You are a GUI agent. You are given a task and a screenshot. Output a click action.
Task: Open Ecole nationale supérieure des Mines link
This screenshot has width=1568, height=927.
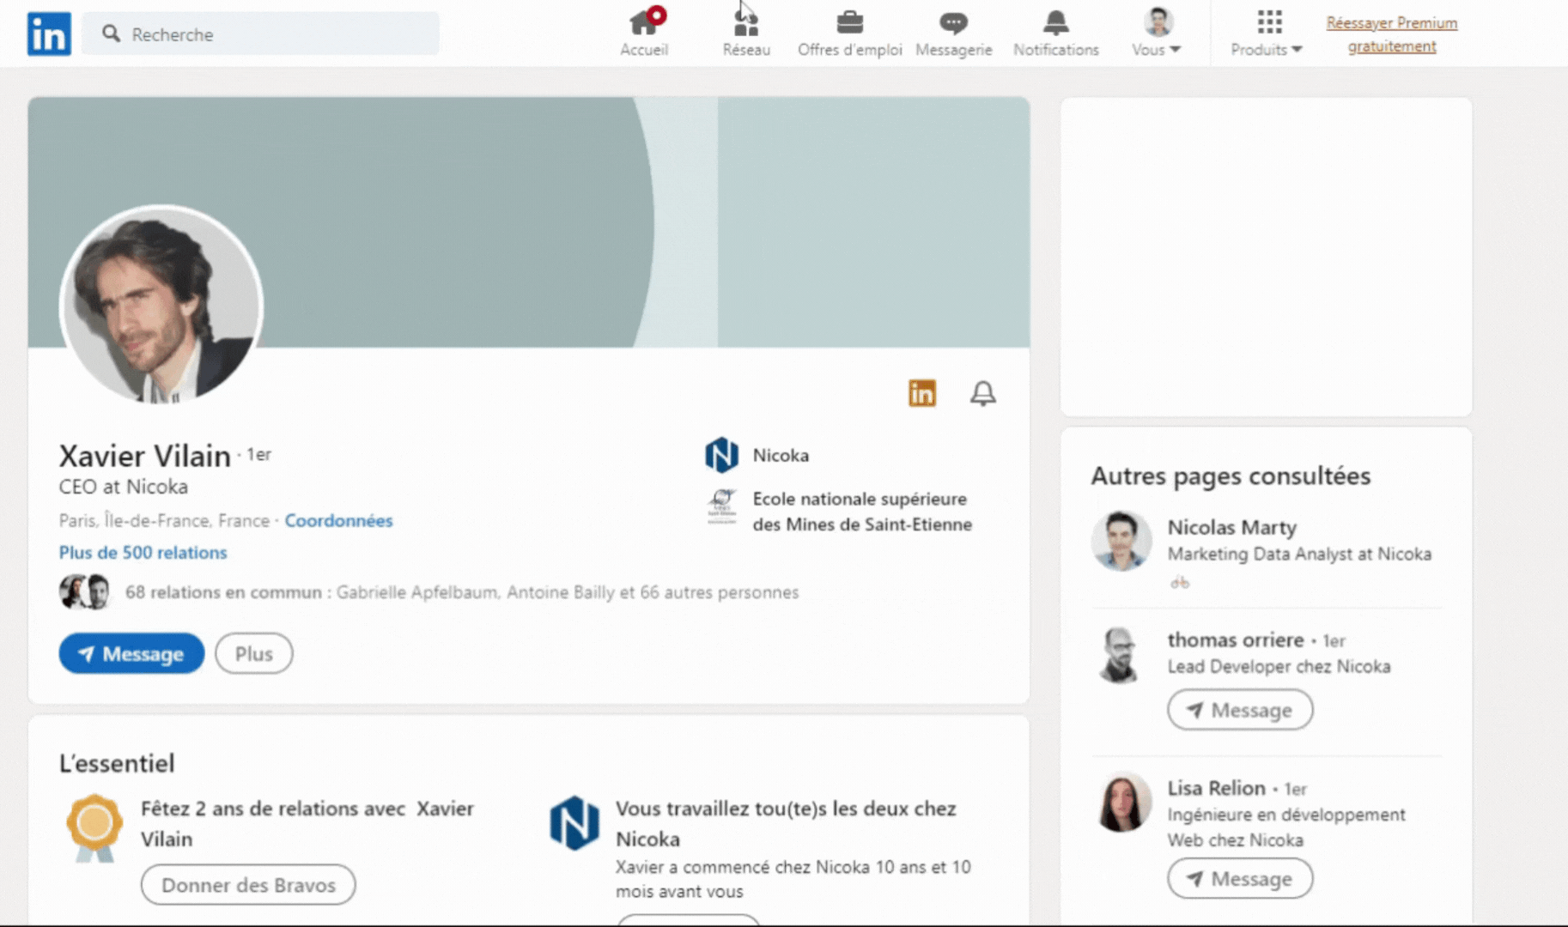[862, 511]
